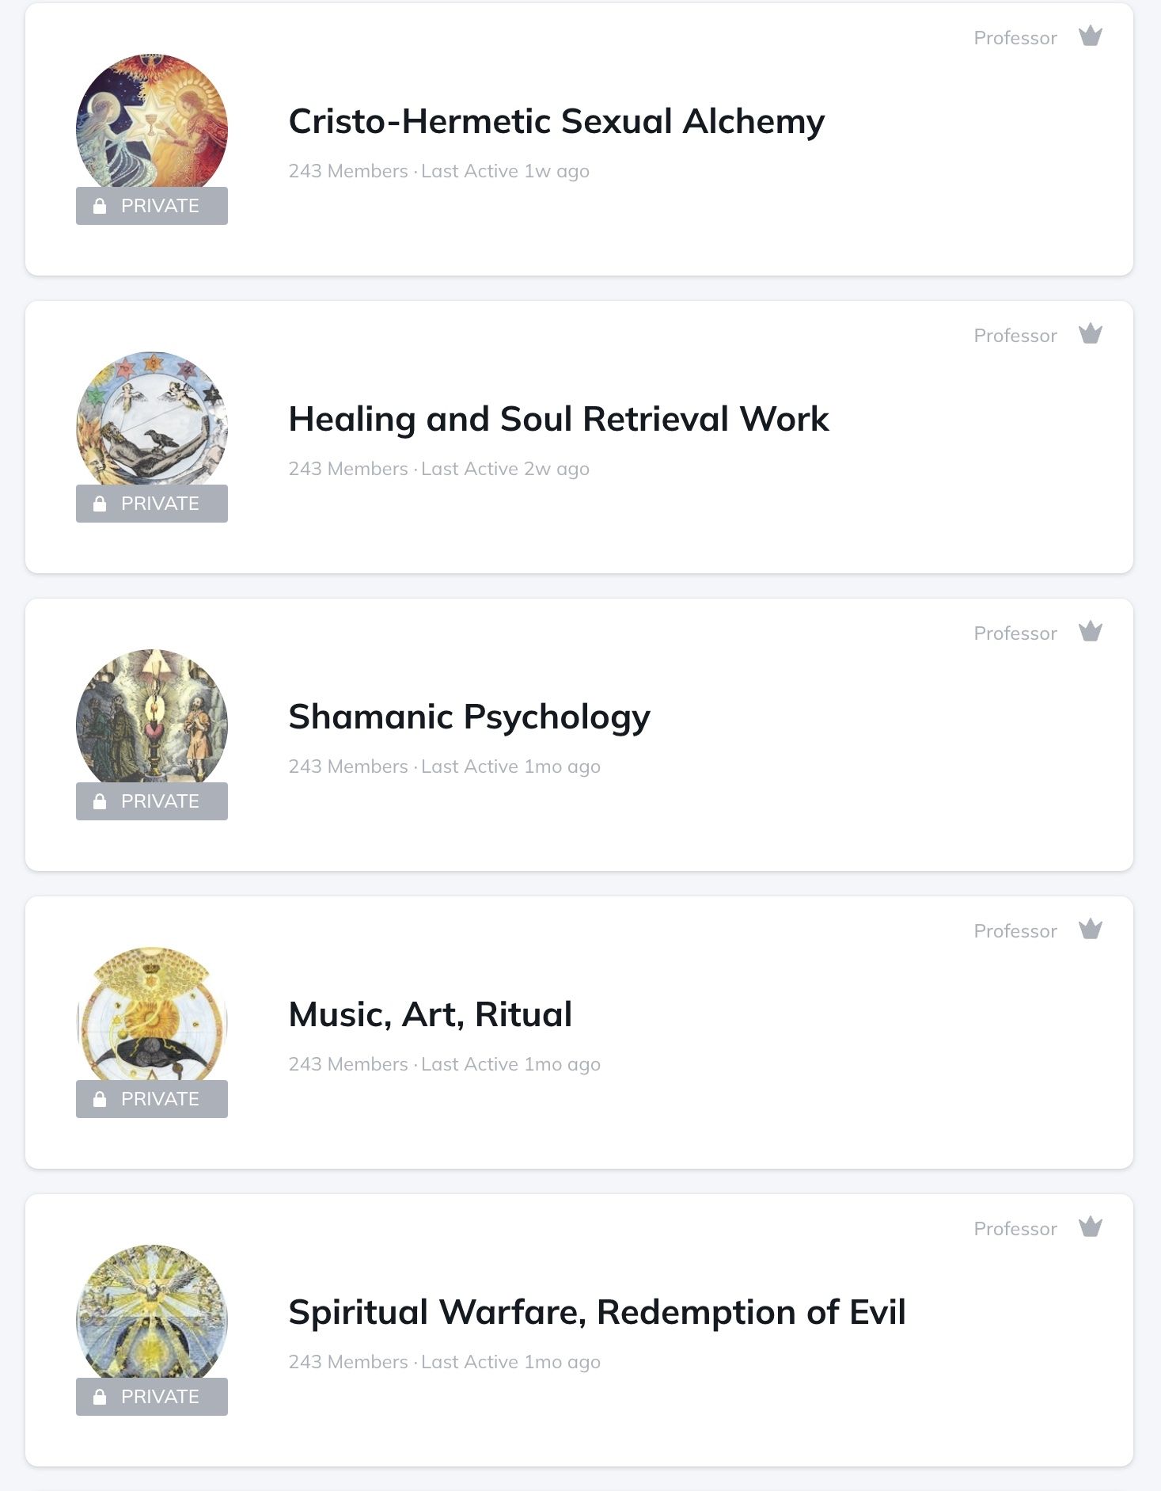Open the Cristo-Hermetic Sexual Alchemy group
The height and width of the screenshot is (1491, 1161).
556,122
